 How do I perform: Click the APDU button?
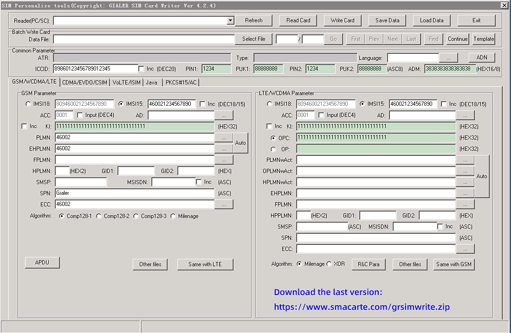click(42, 263)
